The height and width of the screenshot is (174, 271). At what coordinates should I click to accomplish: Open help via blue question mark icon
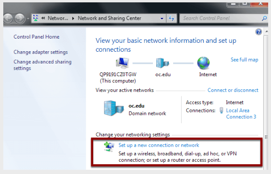click(x=259, y=32)
